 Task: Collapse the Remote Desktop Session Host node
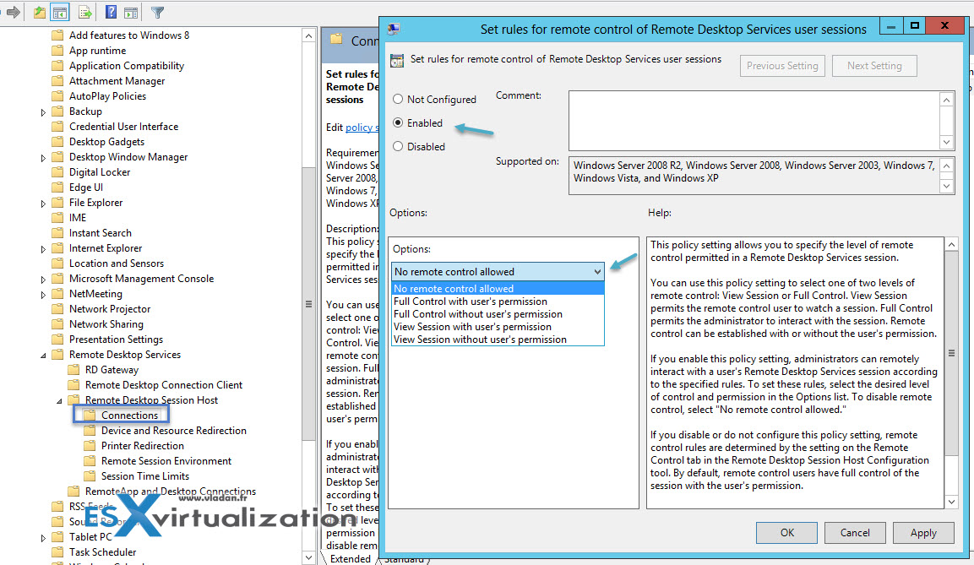(59, 401)
